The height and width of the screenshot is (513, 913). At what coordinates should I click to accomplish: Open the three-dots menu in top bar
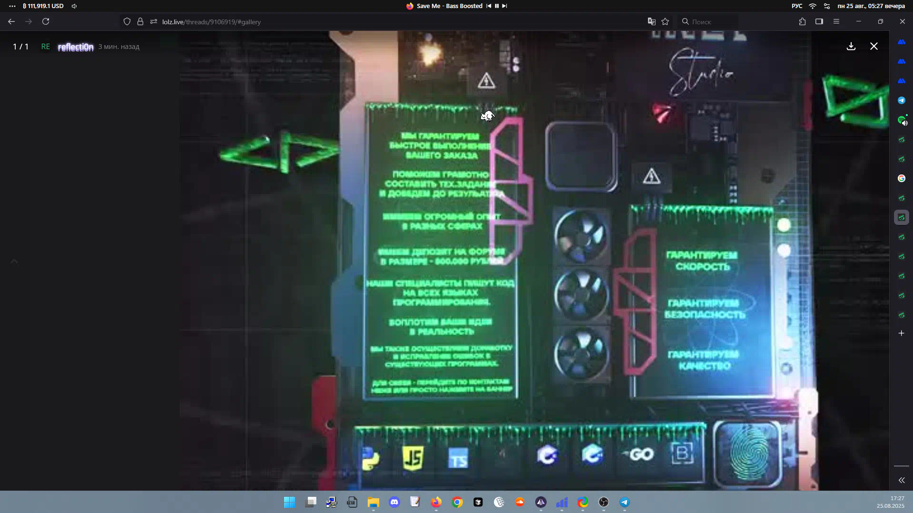coord(12,6)
